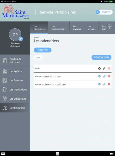Focus the Rec search field
The height and width of the screenshot is (156, 115).
[x=38, y=57]
